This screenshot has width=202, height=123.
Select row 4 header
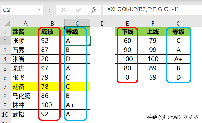point(5,59)
